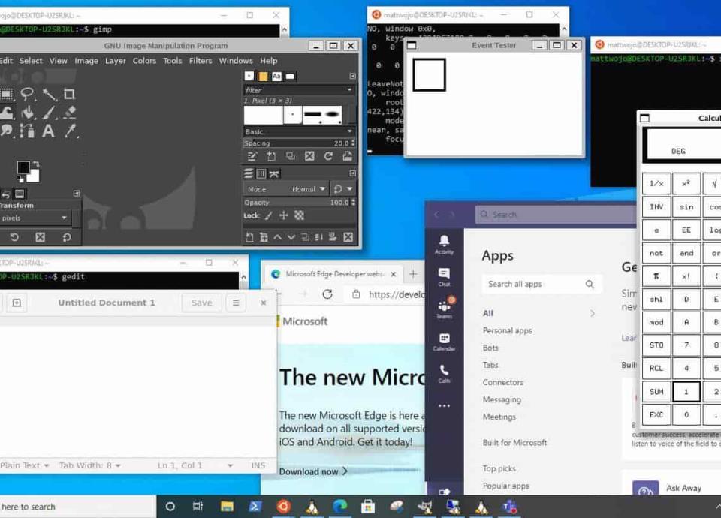This screenshot has height=518, width=721.
Task: Switch to Microsoft Edge Developer tab
Action: click(333, 274)
